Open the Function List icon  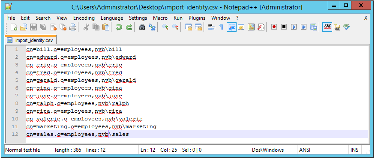(261, 27)
